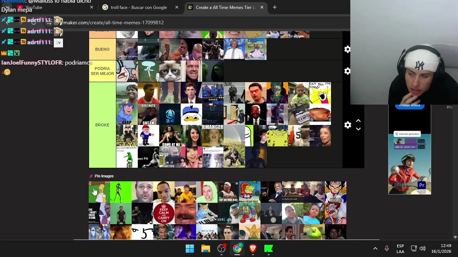Select the garden gnome meme in BROKE
Viewport: 458px width, 257px height.
pyautogui.click(x=148, y=136)
